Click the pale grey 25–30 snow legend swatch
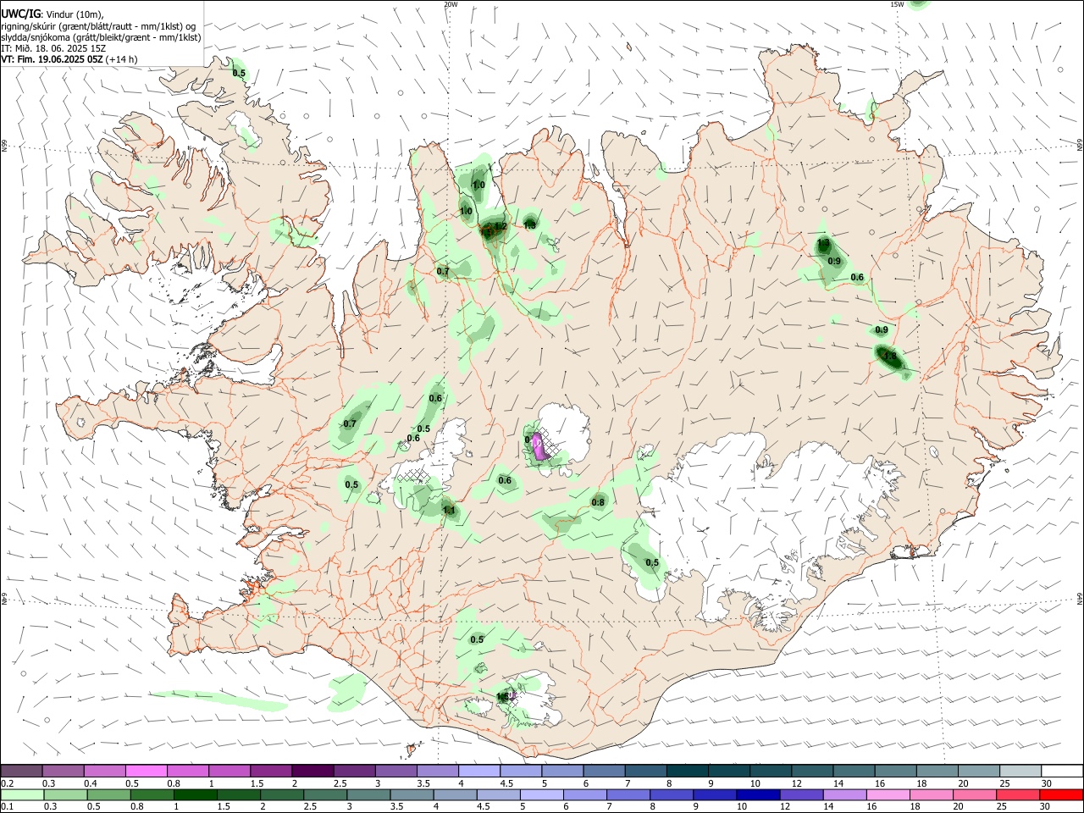Viewport: 1084px width, 813px height. (1020, 772)
